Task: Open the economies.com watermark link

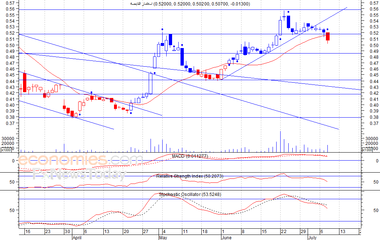Action: click(x=80, y=160)
